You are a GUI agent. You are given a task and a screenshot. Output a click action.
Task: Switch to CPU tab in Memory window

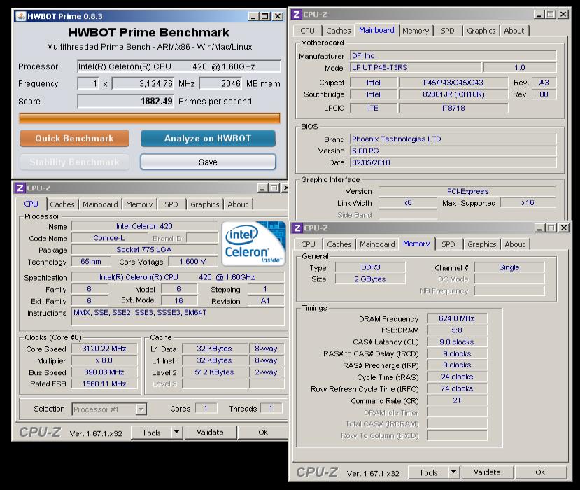(308, 244)
